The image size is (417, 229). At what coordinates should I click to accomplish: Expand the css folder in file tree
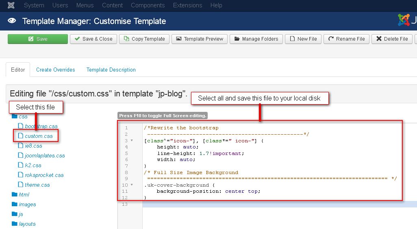[23, 116]
